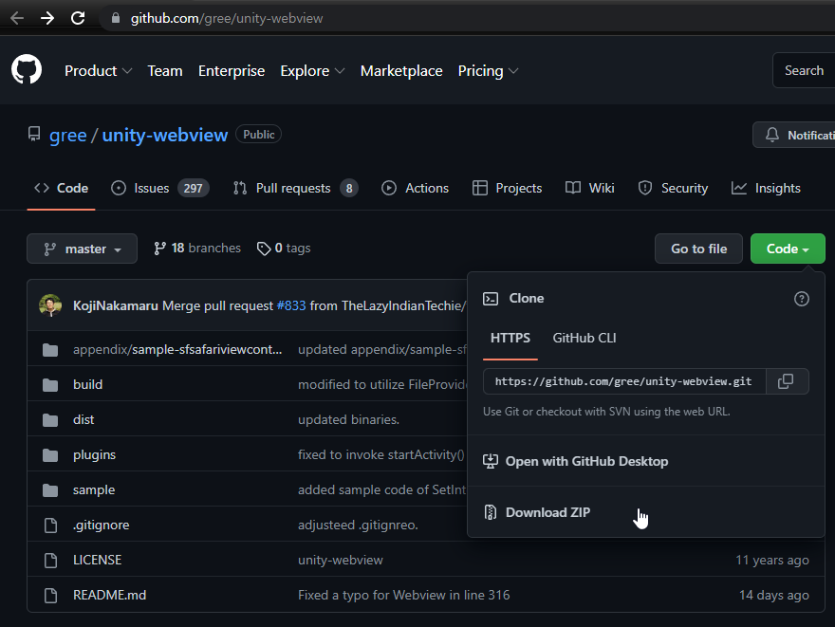This screenshot has height=627, width=835.
Task: Open the Actions tab
Action: click(416, 188)
